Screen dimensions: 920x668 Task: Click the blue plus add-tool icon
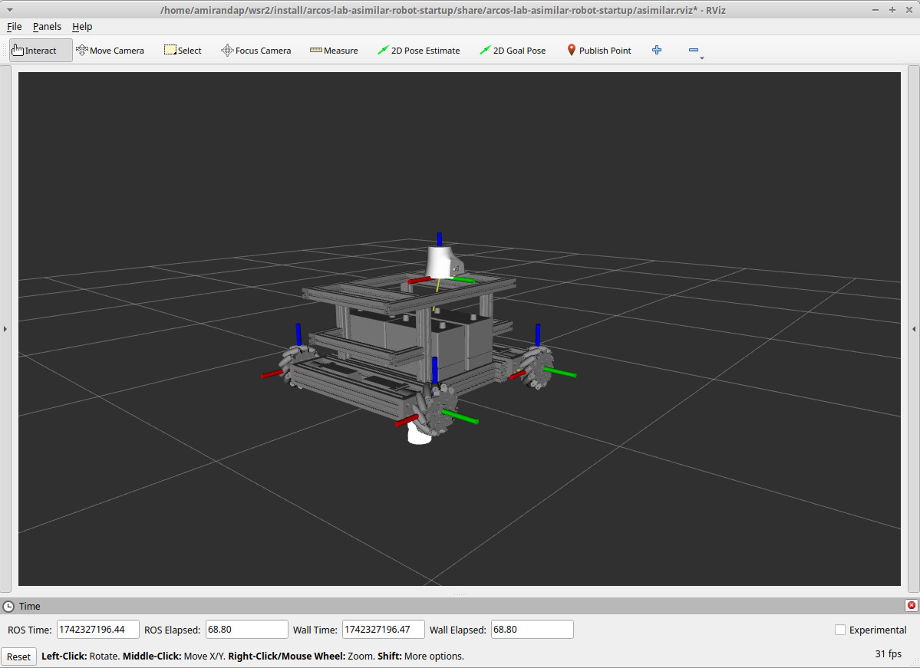(x=657, y=51)
